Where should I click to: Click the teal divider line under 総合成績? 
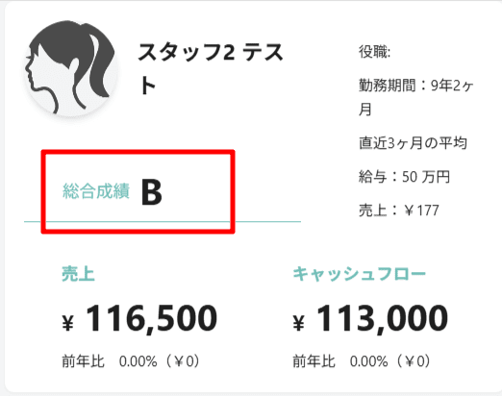[x=163, y=221]
